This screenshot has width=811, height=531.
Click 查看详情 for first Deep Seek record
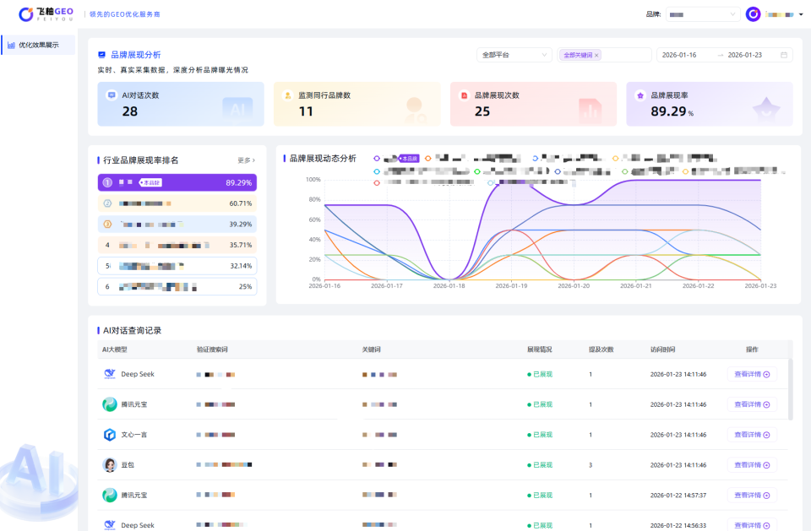752,374
